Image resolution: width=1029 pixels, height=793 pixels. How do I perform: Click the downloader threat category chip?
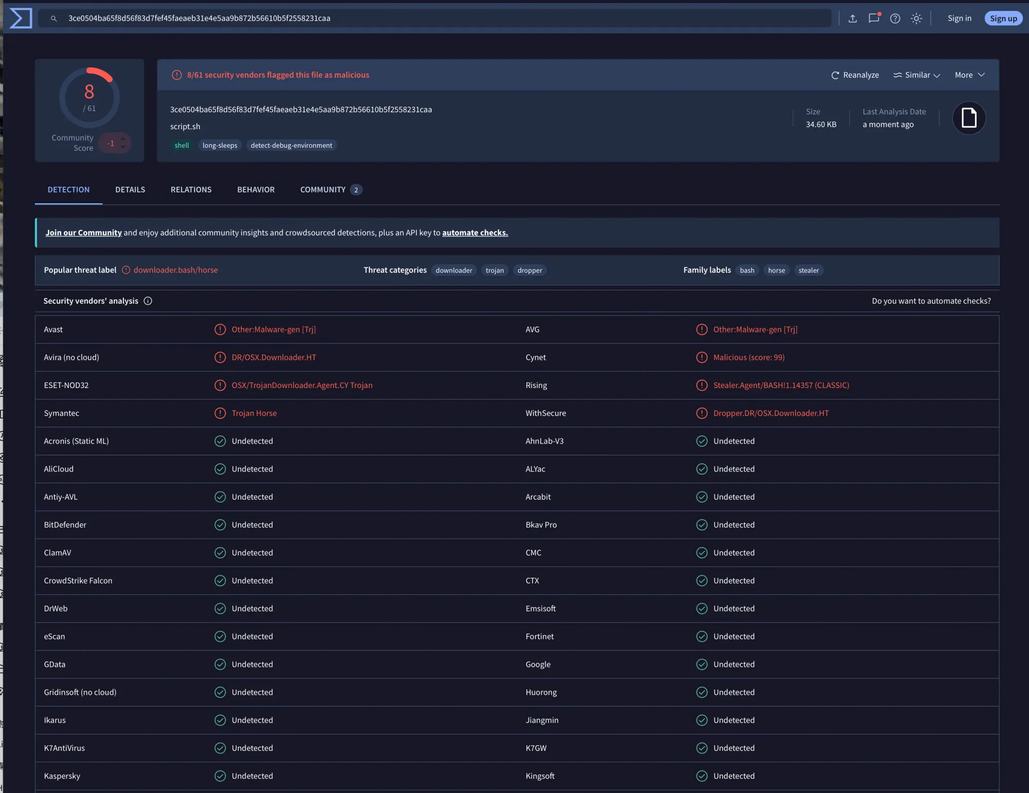coord(454,271)
